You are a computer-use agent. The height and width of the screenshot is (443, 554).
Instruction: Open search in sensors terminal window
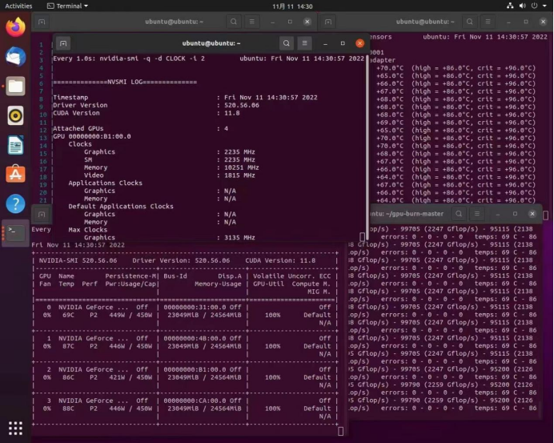[x=470, y=22]
